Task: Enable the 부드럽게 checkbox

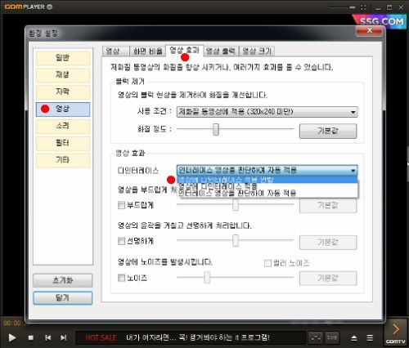Action: point(121,205)
